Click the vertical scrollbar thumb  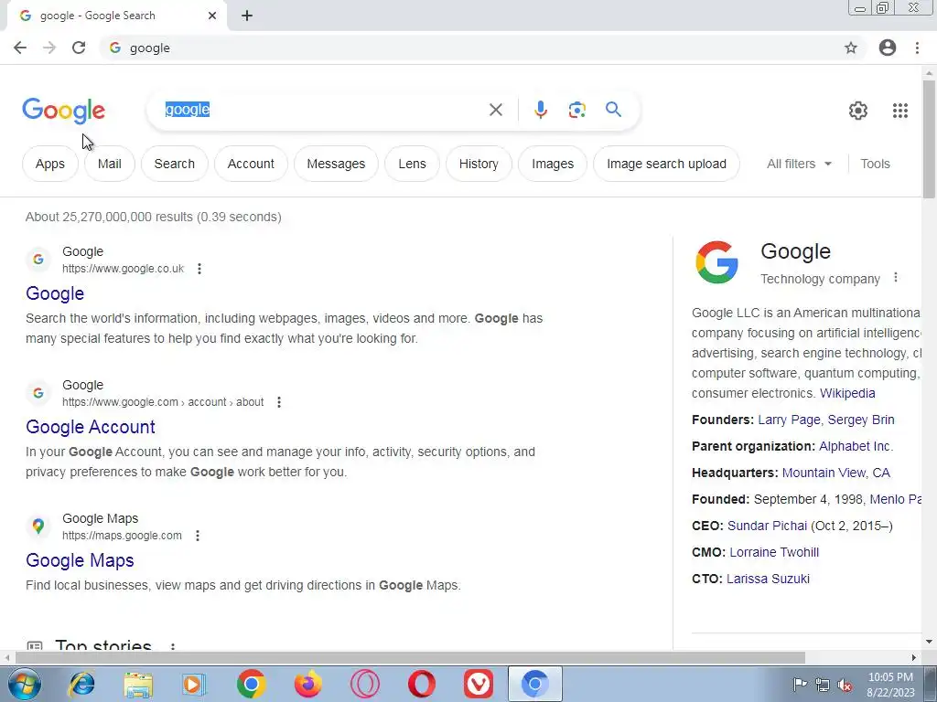tap(929, 138)
